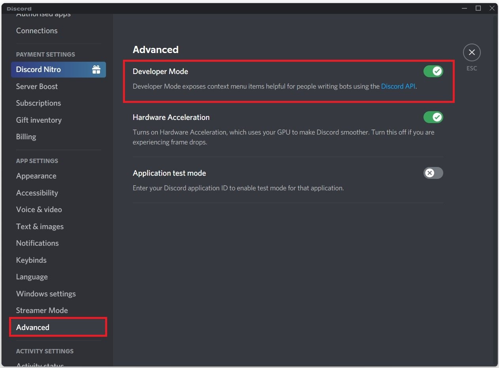Click the gift icon beside Discord Nitro
The height and width of the screenshot is (368, 499).
(96, 70)
